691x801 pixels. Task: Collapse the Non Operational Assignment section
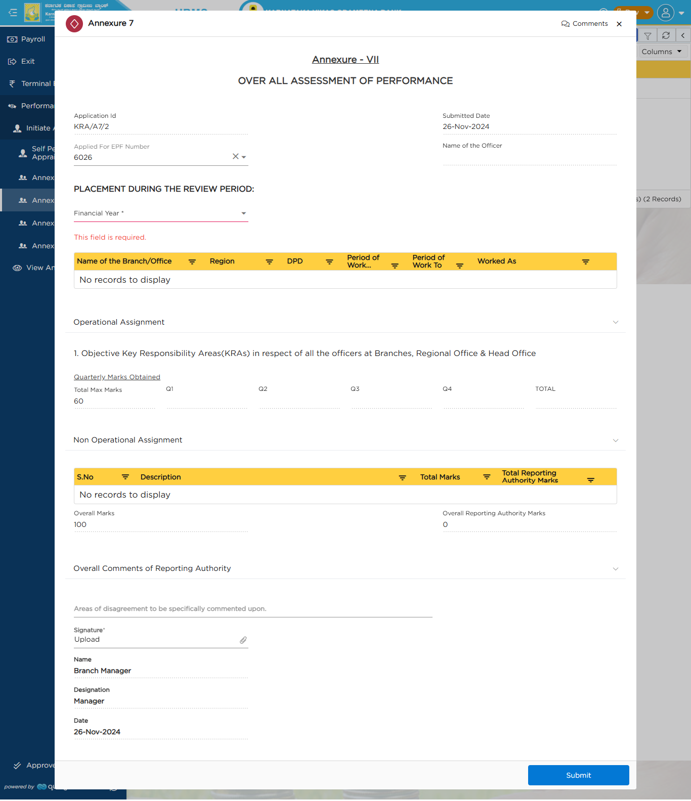click(x=616, y=440)
